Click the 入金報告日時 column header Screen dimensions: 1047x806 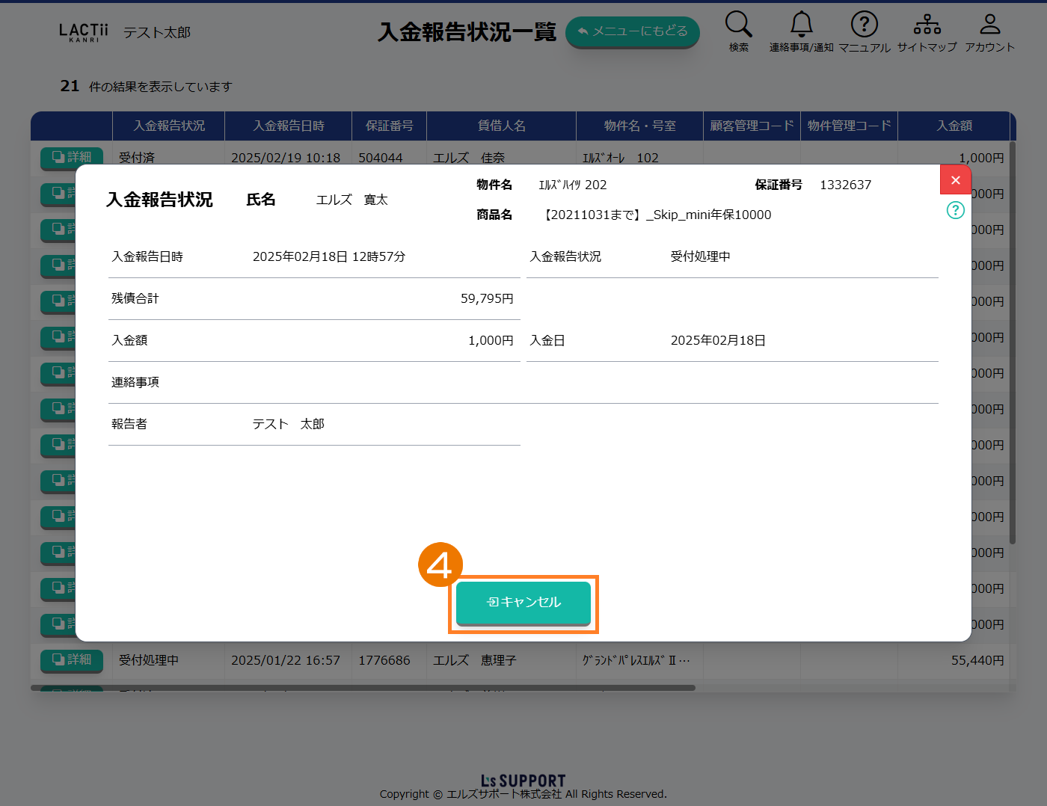point(288,126)
